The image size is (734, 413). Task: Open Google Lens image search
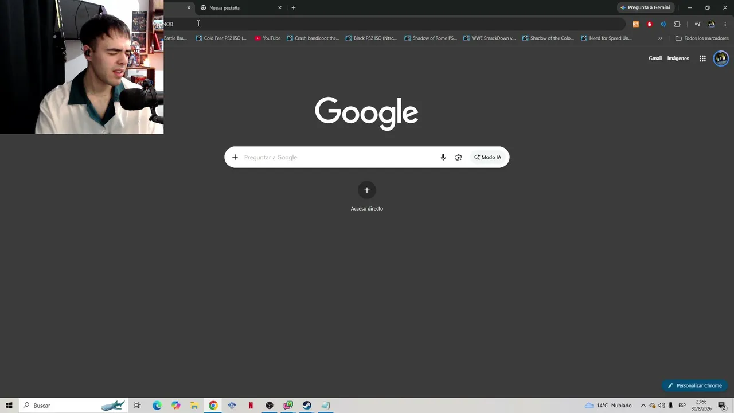point(458,157)
